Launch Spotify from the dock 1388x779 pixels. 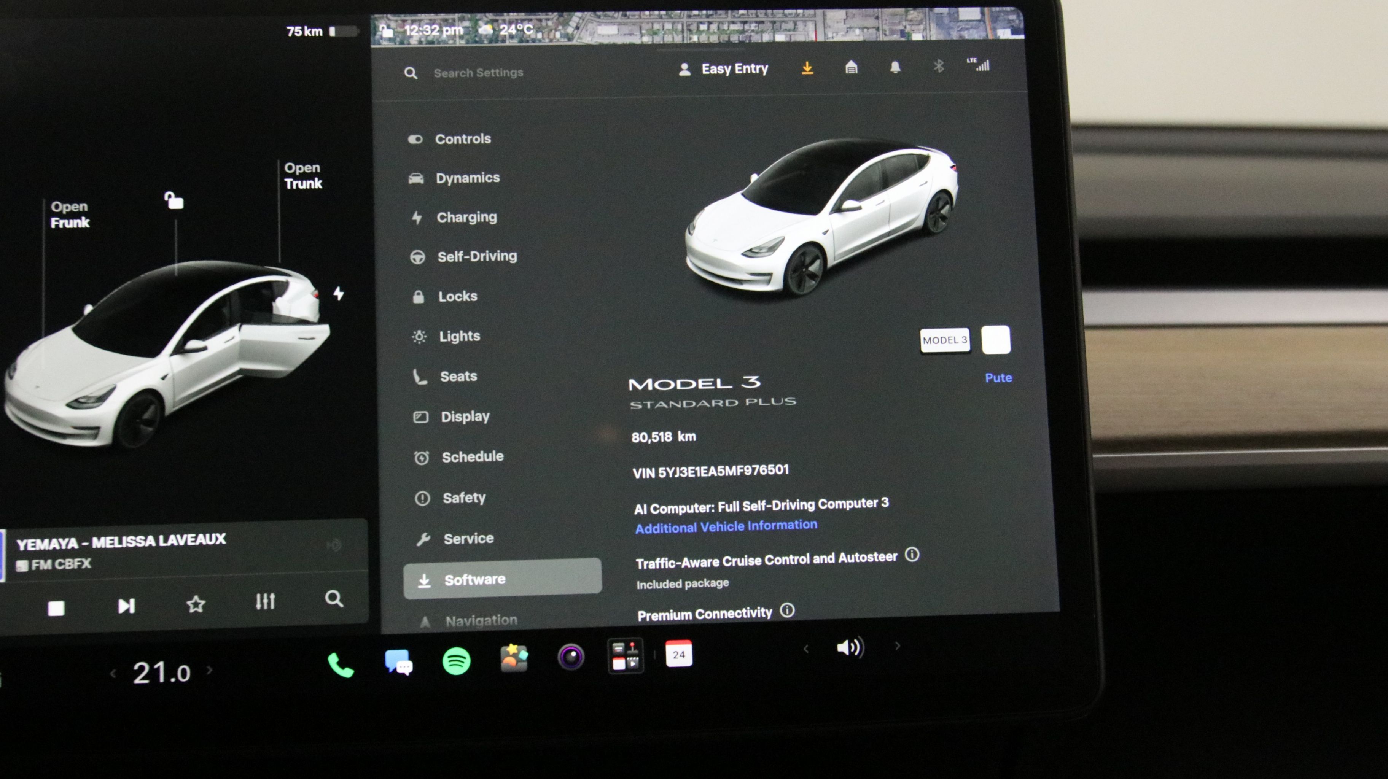pos(456,660)
